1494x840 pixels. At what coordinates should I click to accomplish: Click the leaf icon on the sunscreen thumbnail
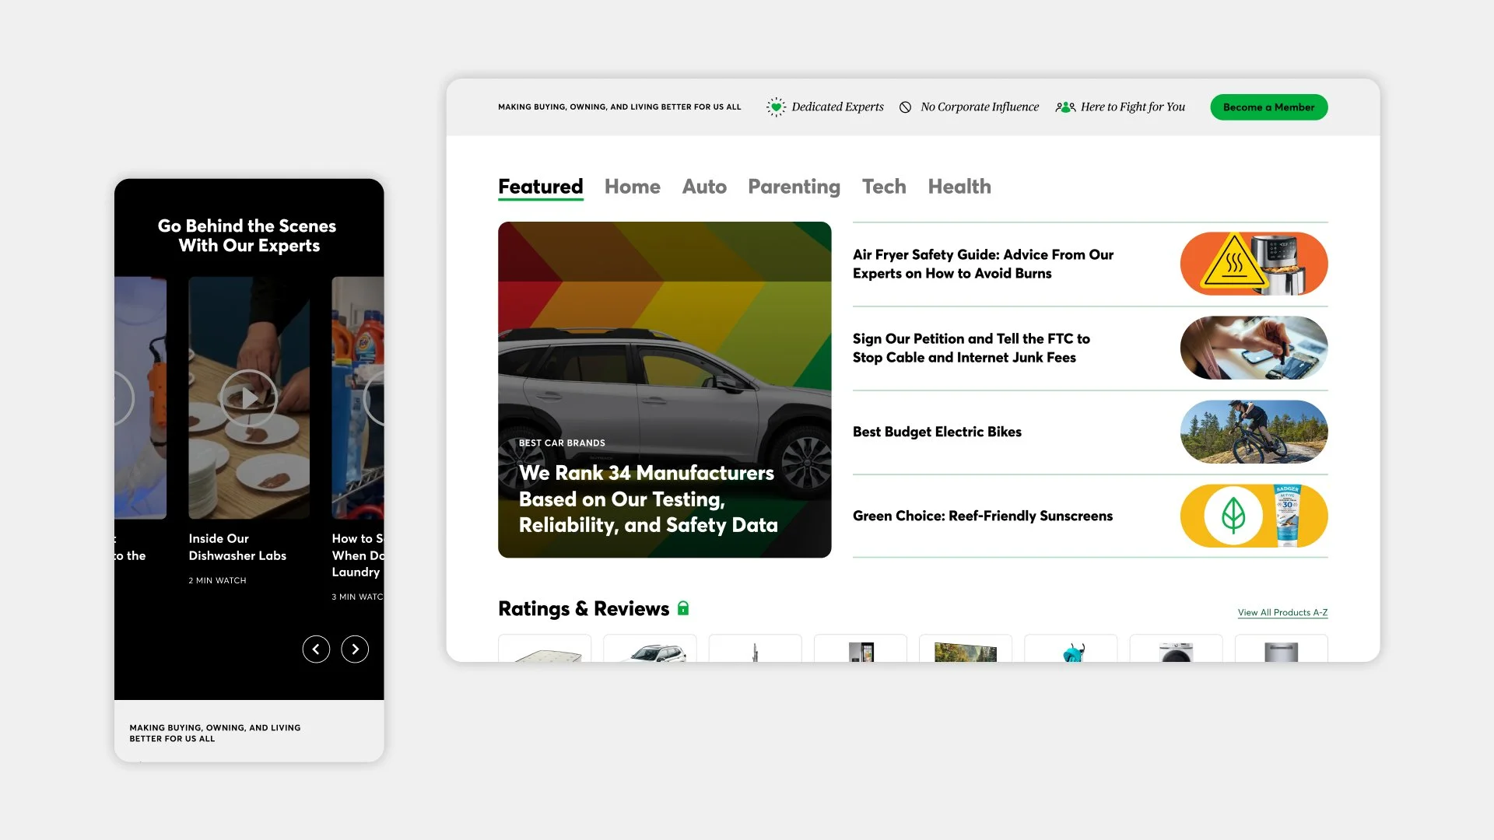(x=1233, y=515)
